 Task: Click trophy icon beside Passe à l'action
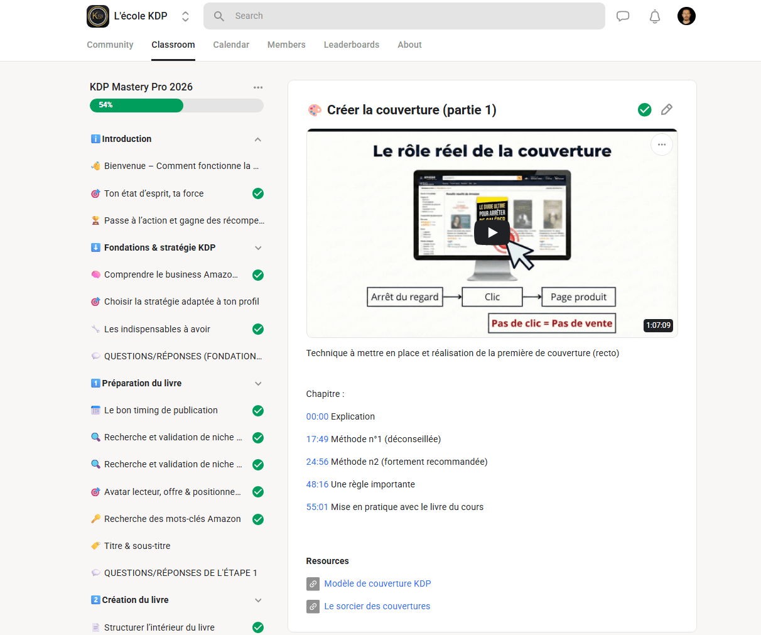[95, 220]
